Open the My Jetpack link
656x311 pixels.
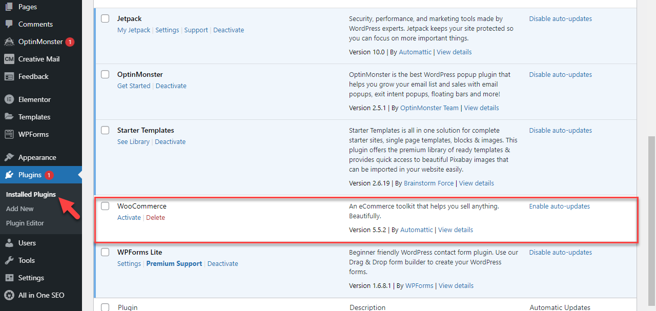tap(134, 30)
